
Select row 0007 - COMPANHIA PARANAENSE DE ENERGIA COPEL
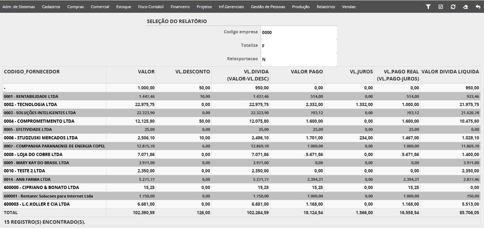241,146
